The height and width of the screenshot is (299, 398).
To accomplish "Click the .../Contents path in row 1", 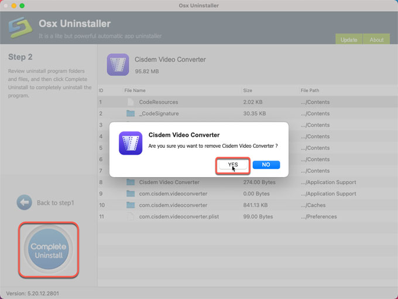I will (315, 102).
